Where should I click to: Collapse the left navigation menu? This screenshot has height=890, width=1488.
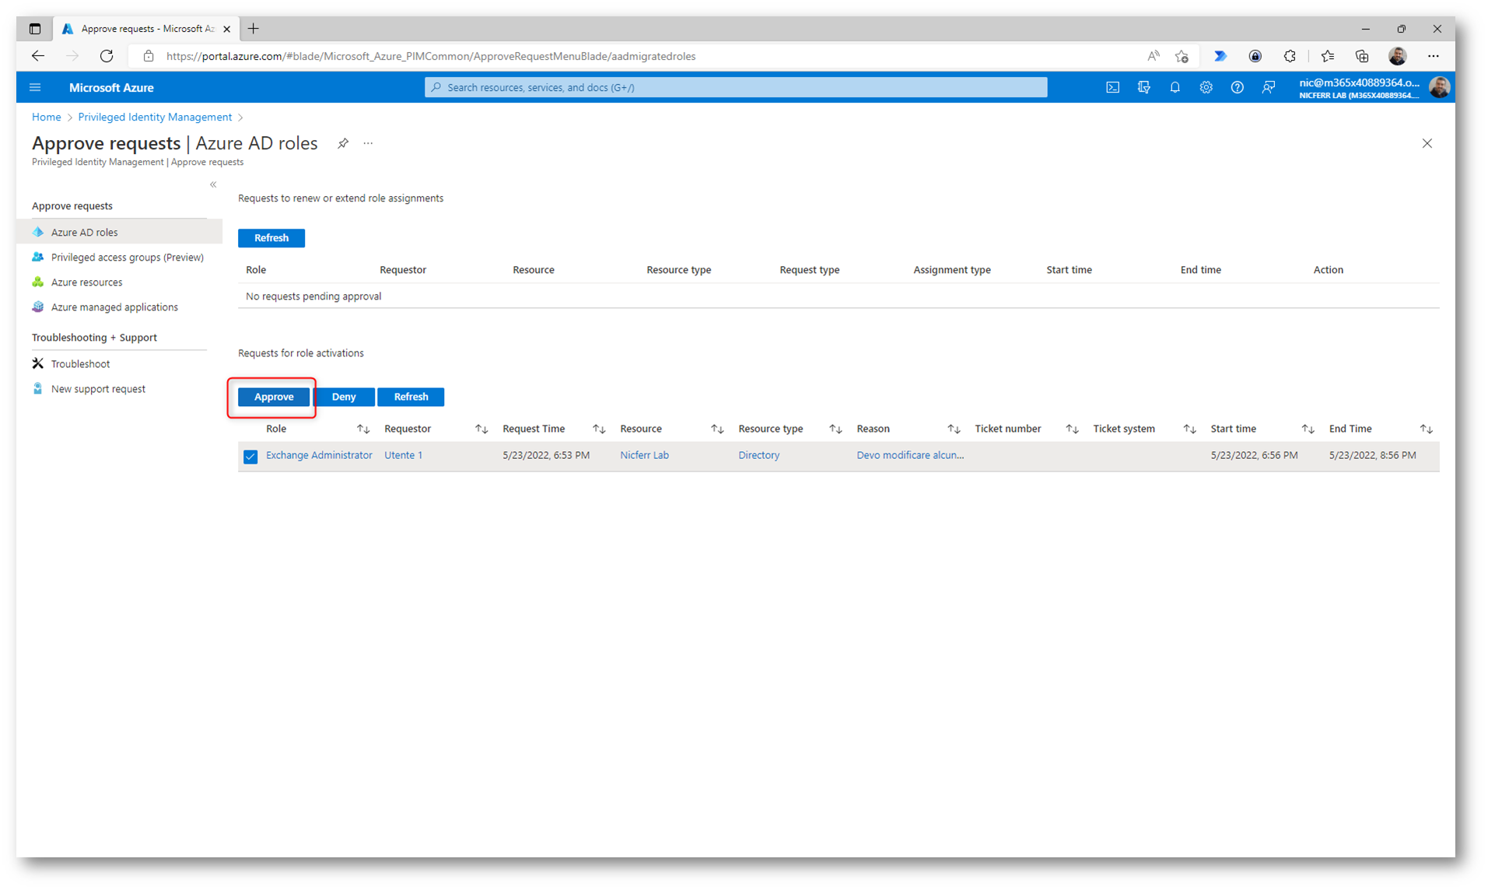[x=213, y=184]
